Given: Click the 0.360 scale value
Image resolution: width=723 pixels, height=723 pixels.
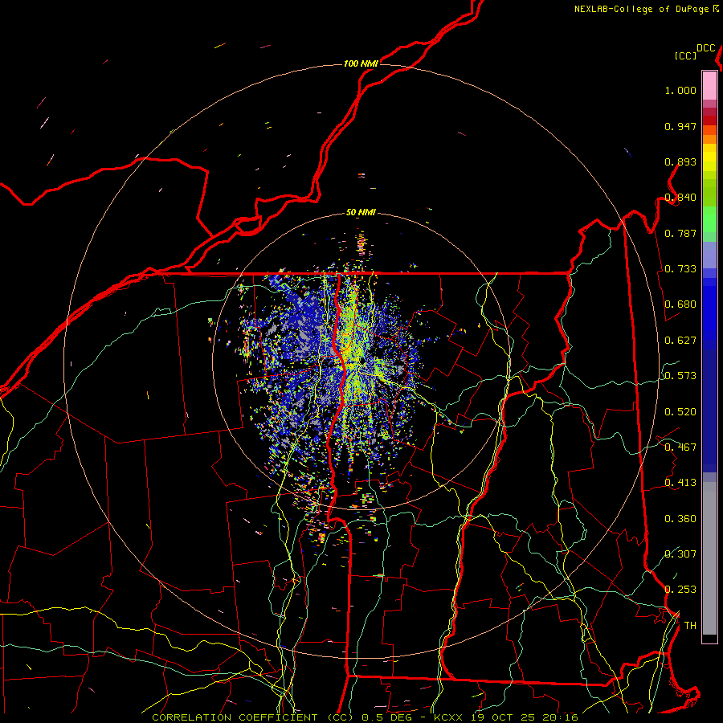Looking at the screenshot, I should click(680, 519).
